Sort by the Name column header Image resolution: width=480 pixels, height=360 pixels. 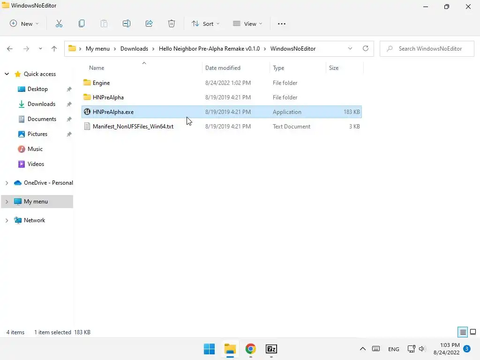(97, 67)
